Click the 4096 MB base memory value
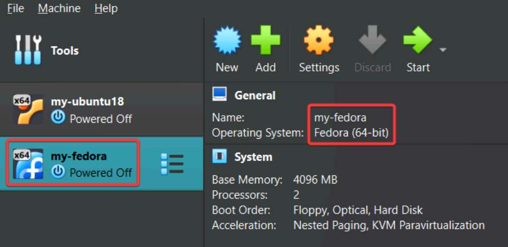 (315, 179)
